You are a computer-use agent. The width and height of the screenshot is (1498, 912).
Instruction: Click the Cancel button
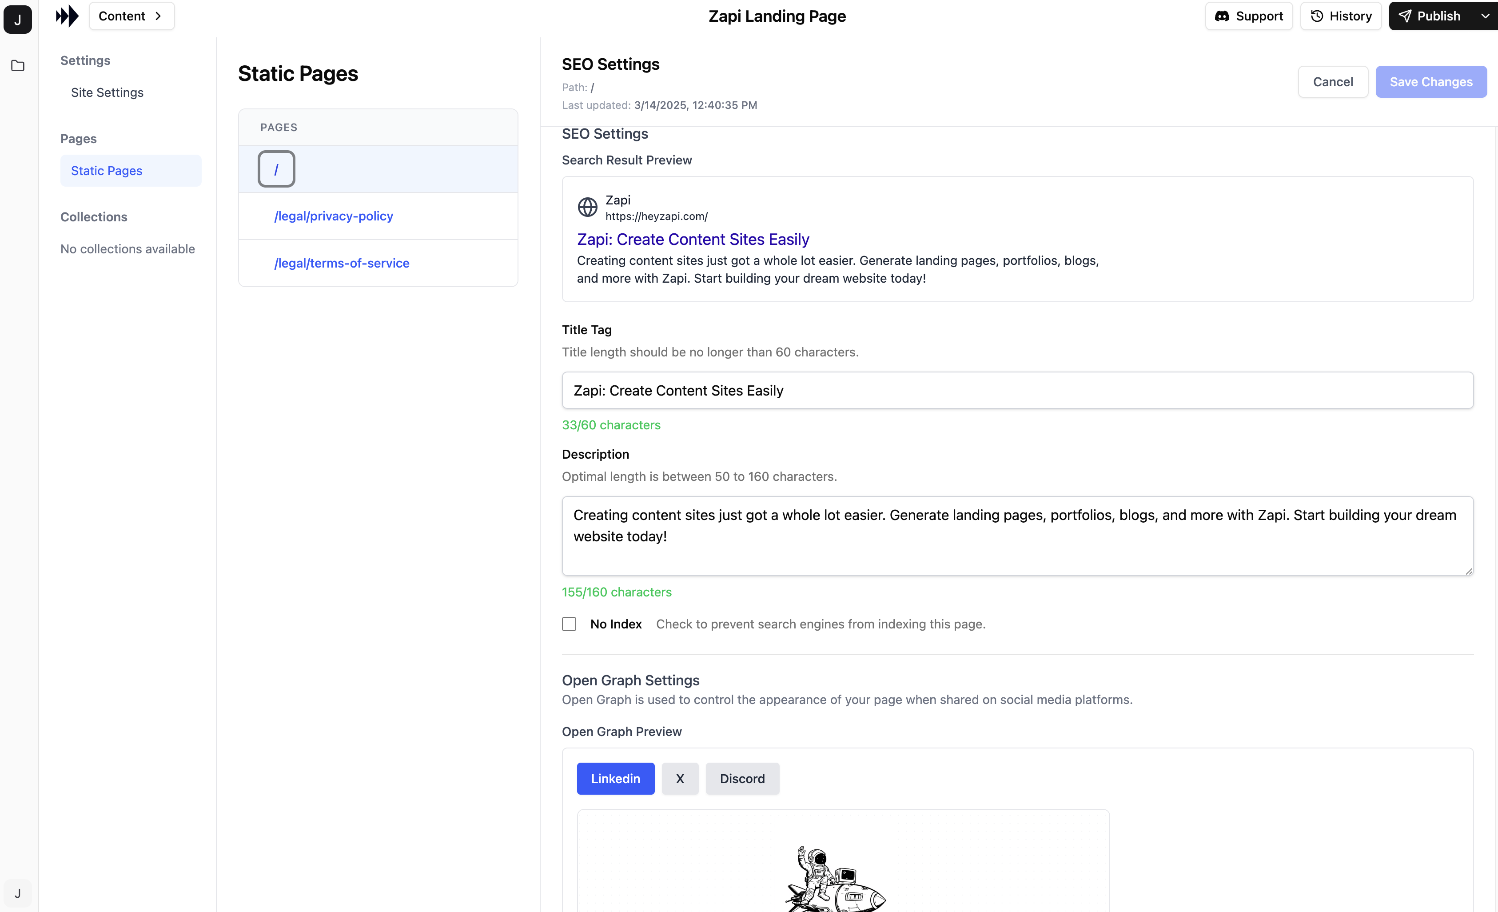1333,81
